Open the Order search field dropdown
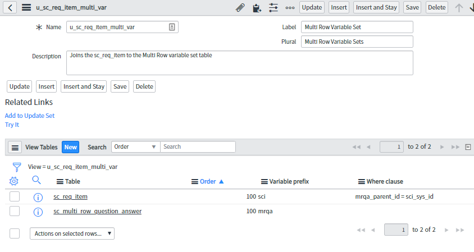474x252 pixels. [x=135, y=146]
